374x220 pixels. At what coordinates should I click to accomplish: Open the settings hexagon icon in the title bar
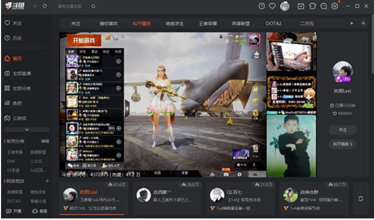coord(335,6)
